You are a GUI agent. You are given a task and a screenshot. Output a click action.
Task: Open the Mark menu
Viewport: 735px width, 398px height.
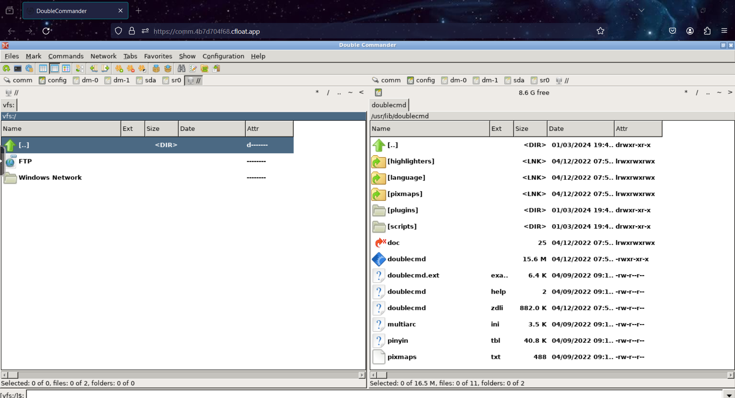click(33, 56)
